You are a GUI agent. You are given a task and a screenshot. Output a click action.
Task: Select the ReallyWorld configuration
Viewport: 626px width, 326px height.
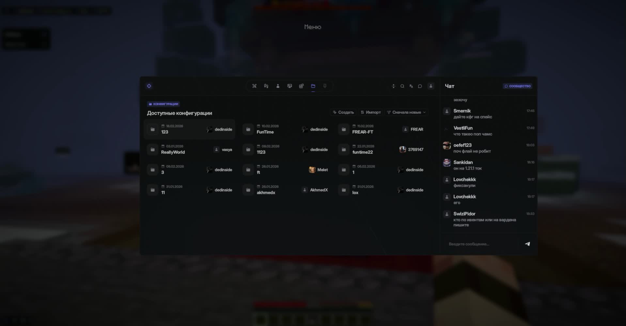pyautogui.click(x=189, y=150)
